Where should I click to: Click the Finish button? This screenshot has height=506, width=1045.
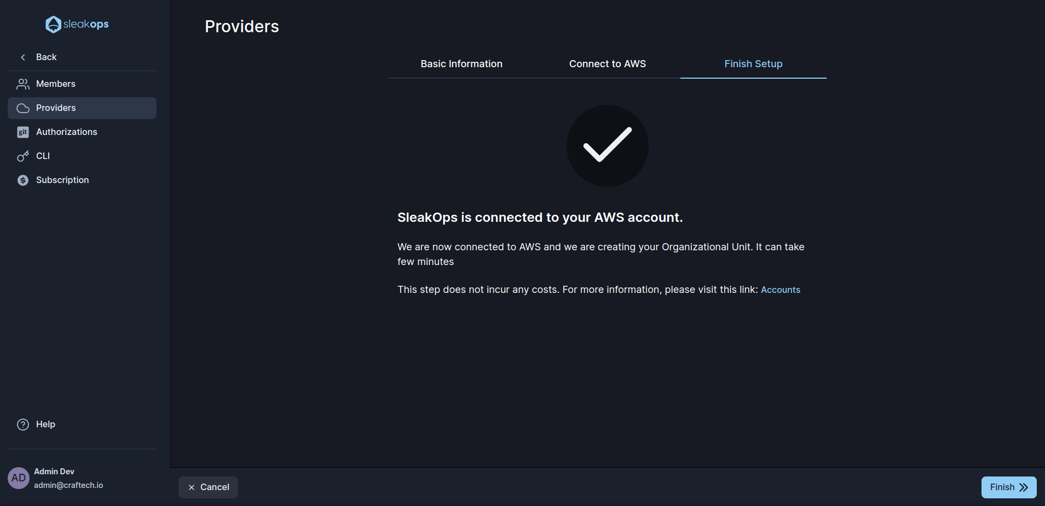(1009, 487)
